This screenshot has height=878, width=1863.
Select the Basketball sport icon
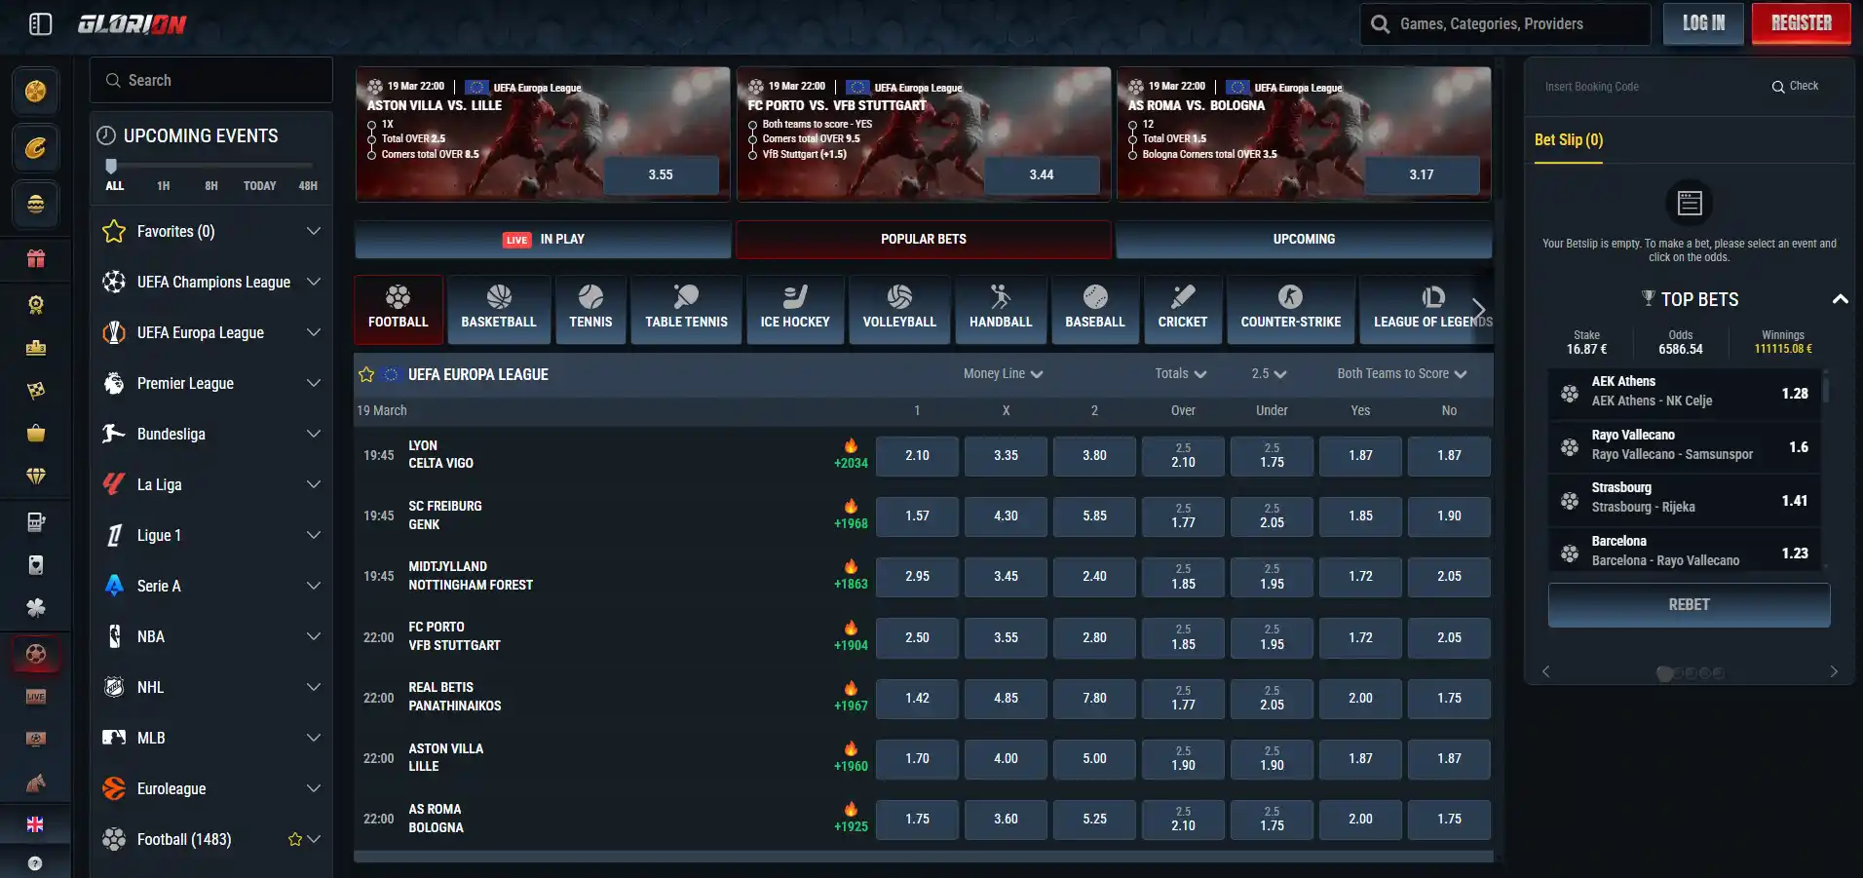point(499,309)
